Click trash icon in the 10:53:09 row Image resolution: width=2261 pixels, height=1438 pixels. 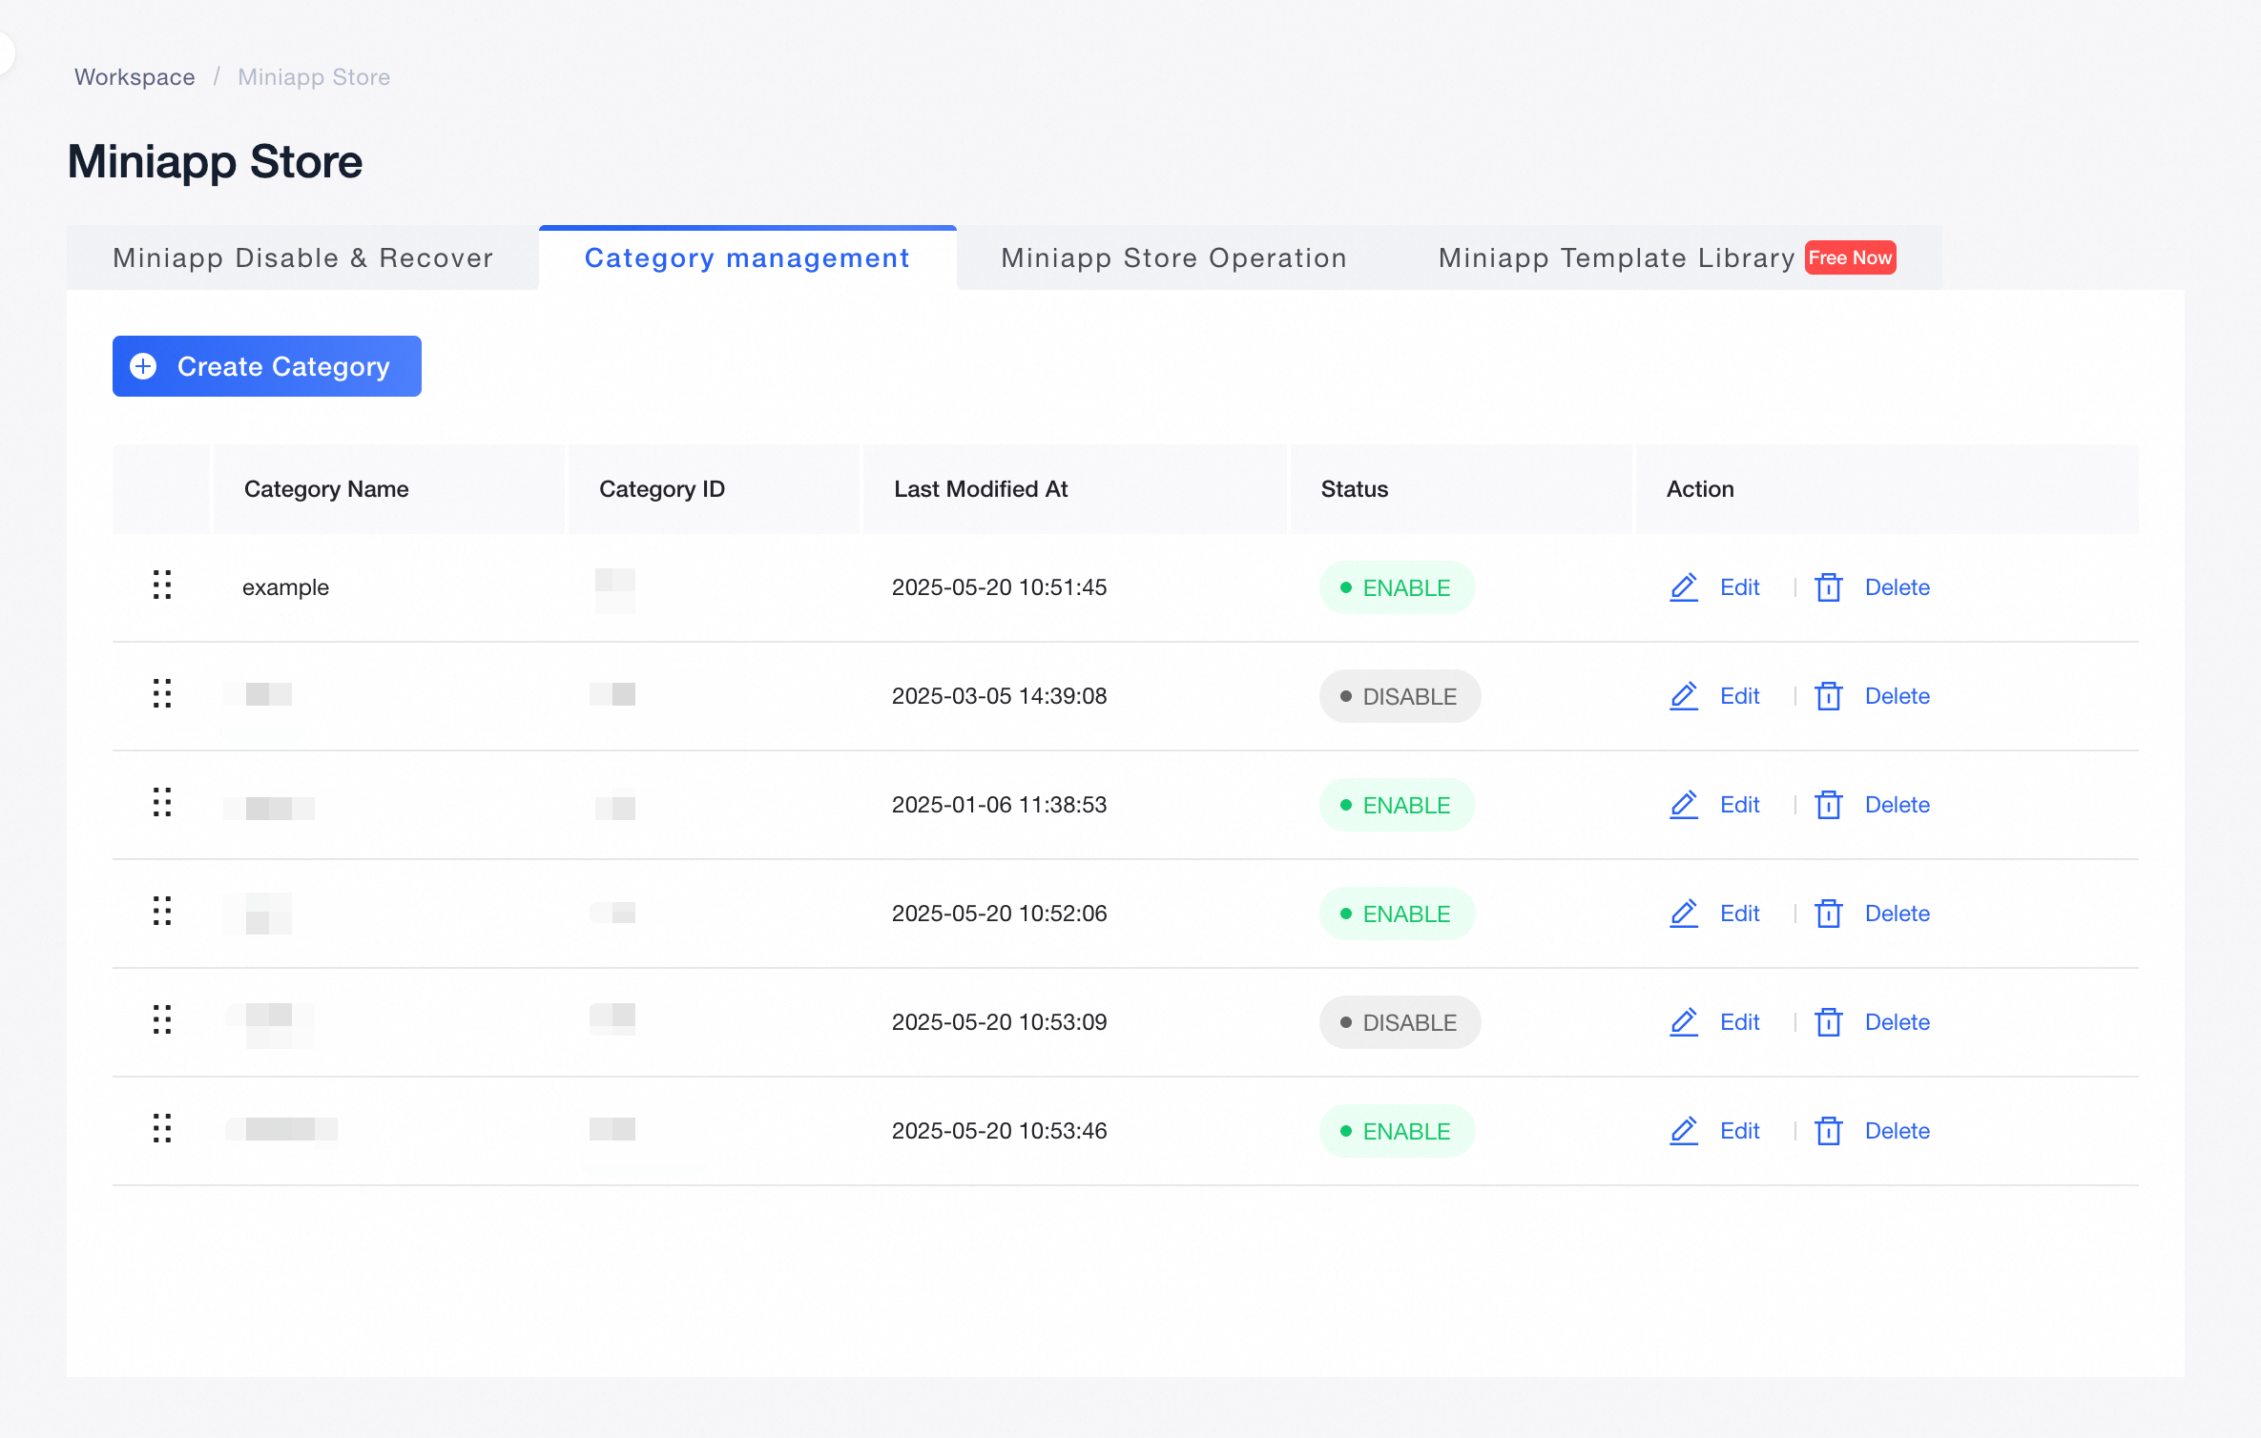click(1829, 1022)
